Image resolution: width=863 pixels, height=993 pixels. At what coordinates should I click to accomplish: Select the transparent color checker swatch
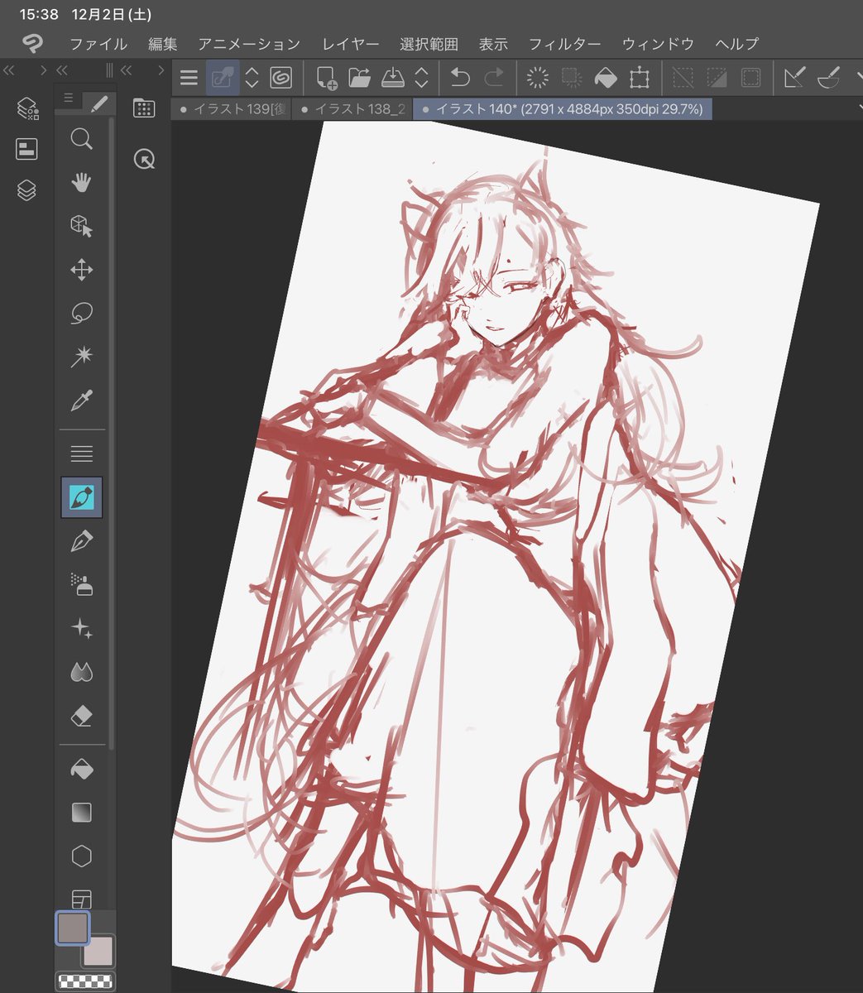[x=84, y=982]
